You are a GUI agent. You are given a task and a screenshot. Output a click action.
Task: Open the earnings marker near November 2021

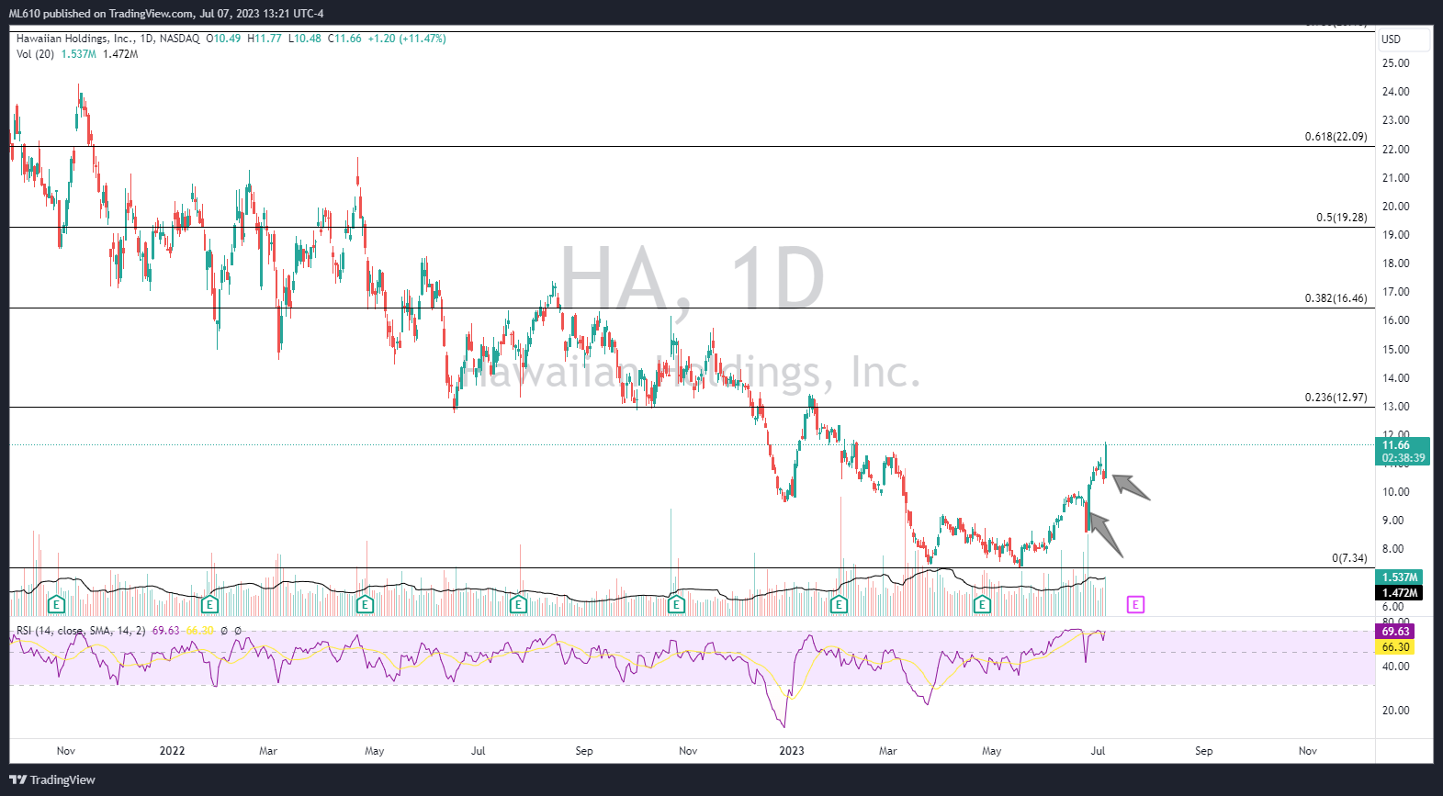(x=56, y=604)
